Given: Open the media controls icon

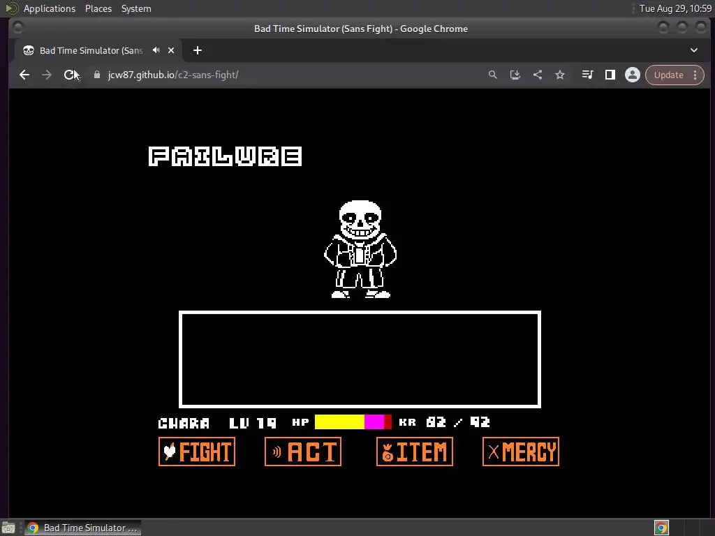Looking at the screenshot, I should (x=587, y=75).
